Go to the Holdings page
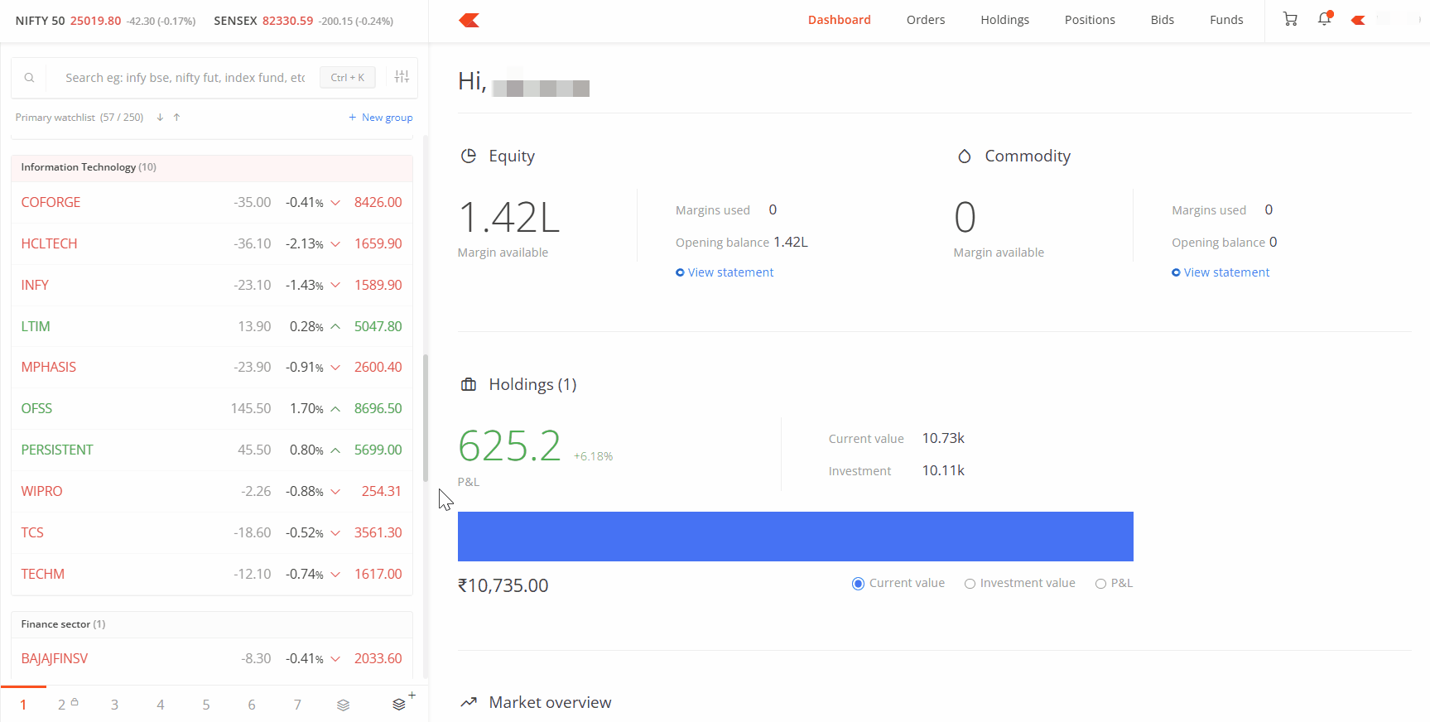The width and height of the screenshot is (1430, 722). (1004, 20)
